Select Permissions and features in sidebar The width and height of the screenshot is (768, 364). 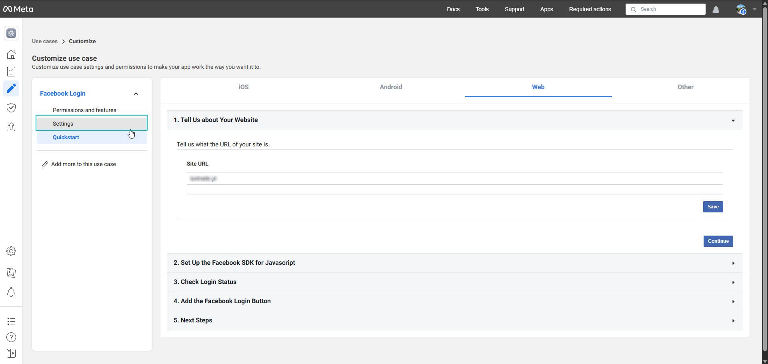84,110
